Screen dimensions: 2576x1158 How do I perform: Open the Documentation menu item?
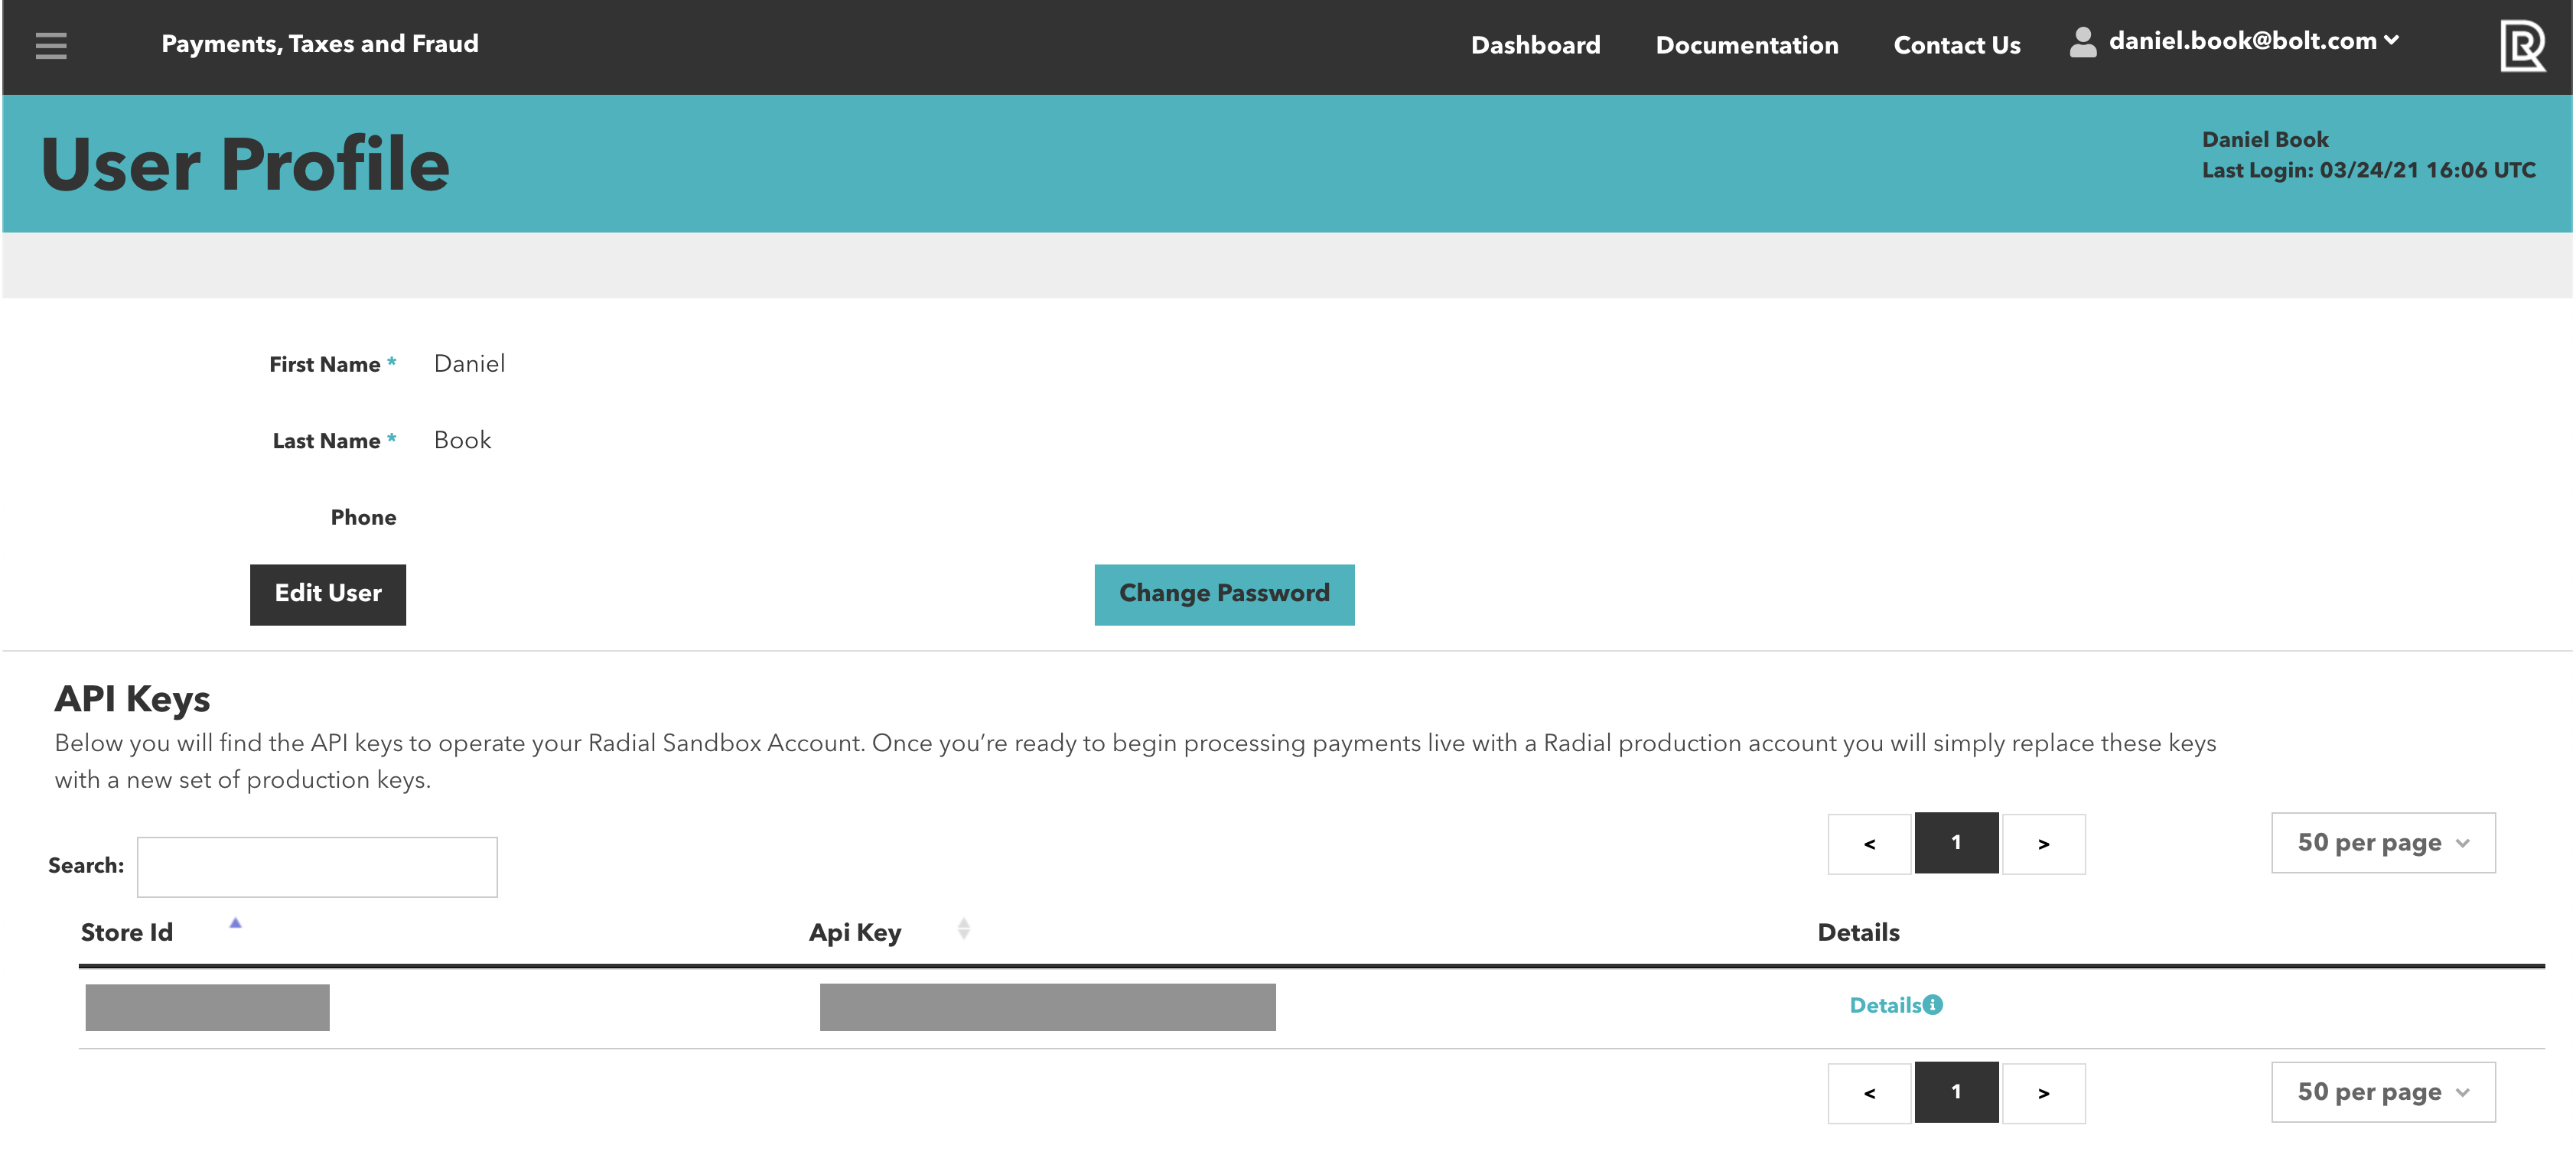[x=1746, y=45]
